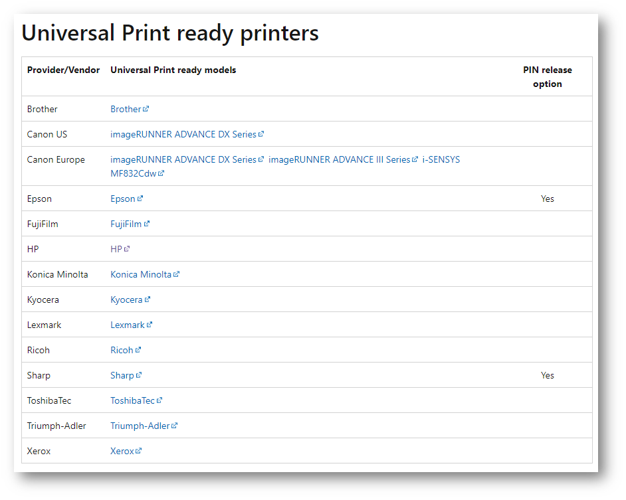
Task: Click external-link icon after ADVANCE III Series
Action: coord(415,159)
